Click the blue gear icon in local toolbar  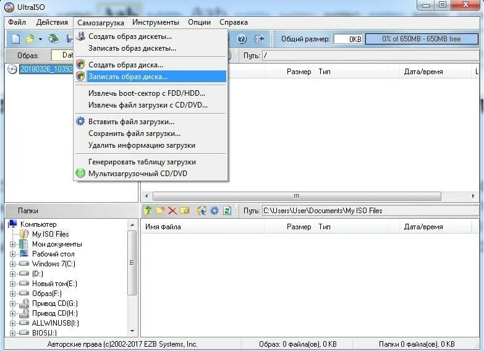214,211
